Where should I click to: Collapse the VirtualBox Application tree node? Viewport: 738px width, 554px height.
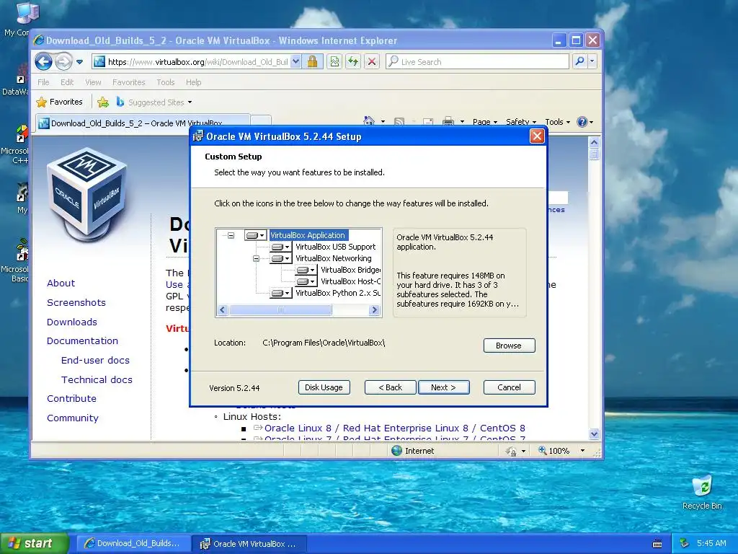231,235
